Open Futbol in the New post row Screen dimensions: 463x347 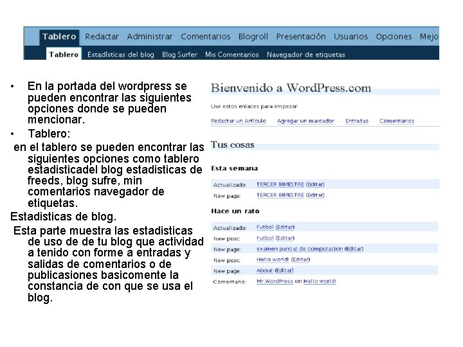tap(265, 238)
